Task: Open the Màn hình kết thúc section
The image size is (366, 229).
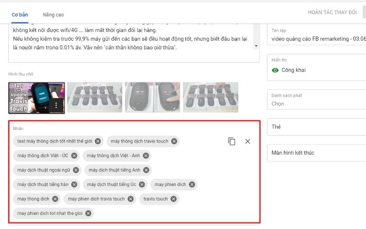Action: pyautogui.click(x=317, y=153)
